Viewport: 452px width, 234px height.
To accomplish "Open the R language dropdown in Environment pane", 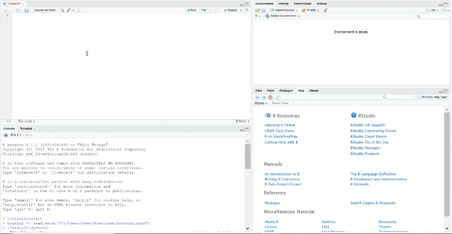I will [x=258, y=16].
